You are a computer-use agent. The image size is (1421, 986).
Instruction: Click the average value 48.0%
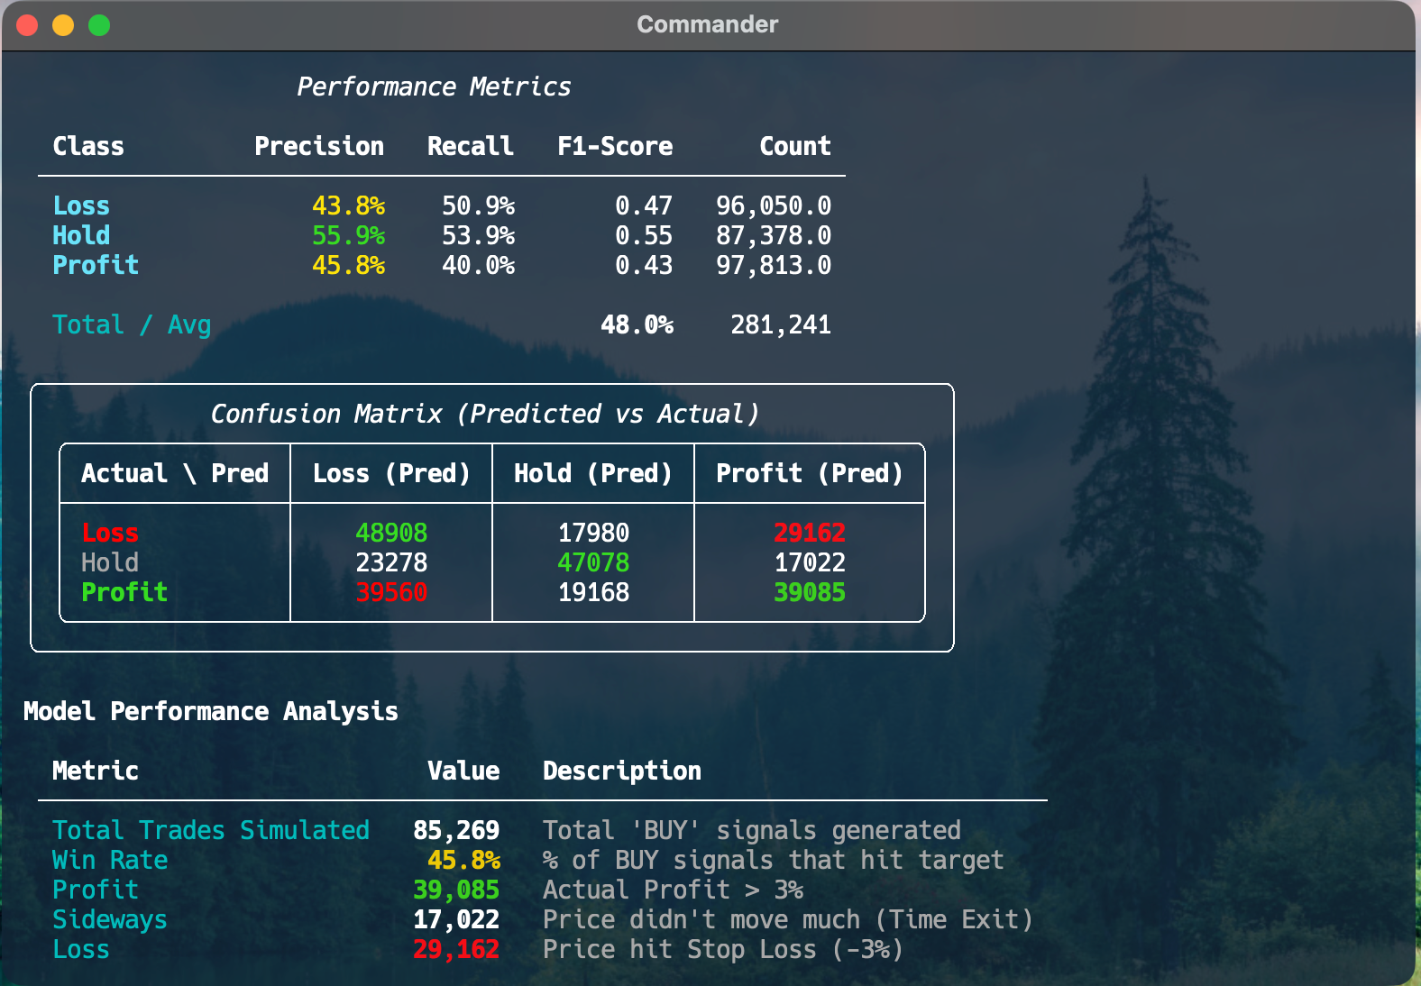pos(637,324)
